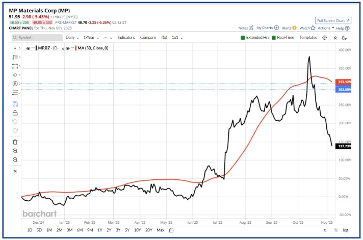Open chart settings gear icon
The height and width of the screenshot is (240, 363).
click(x=325, y=38)
